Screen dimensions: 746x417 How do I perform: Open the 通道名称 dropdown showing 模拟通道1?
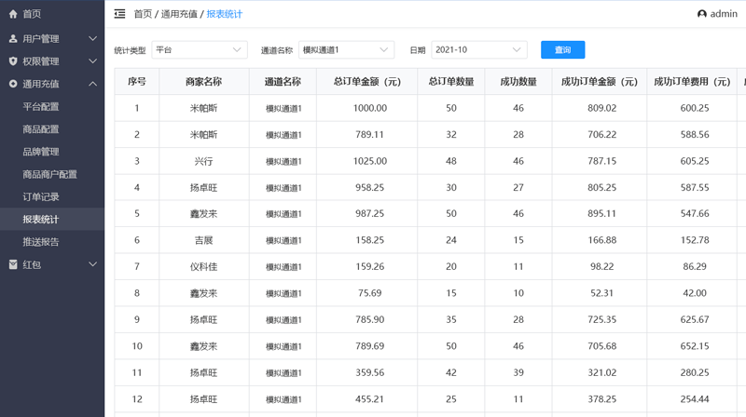pyautogui.click(x=345, y=50)
